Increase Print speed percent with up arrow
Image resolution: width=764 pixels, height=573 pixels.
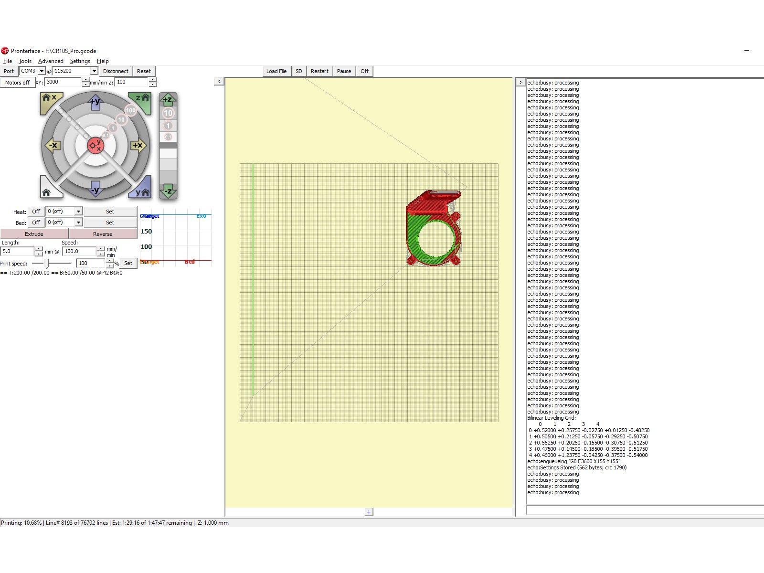(x=110, y=261)
